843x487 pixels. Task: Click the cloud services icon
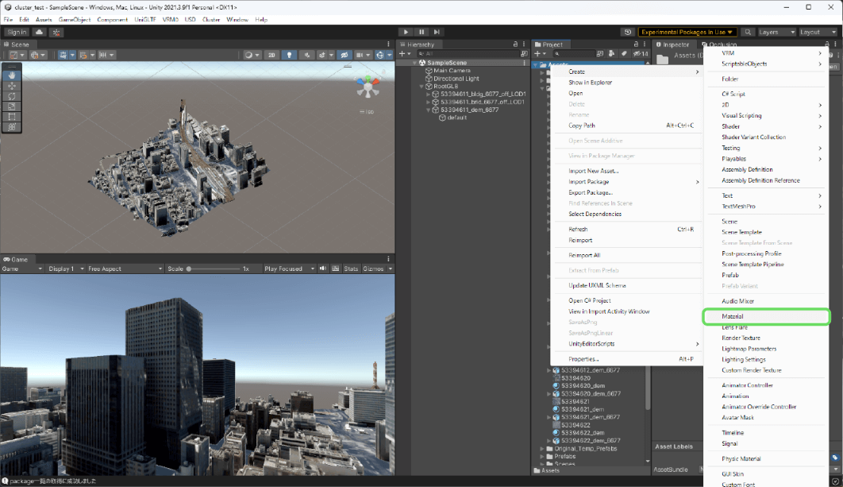coord(39,32)
